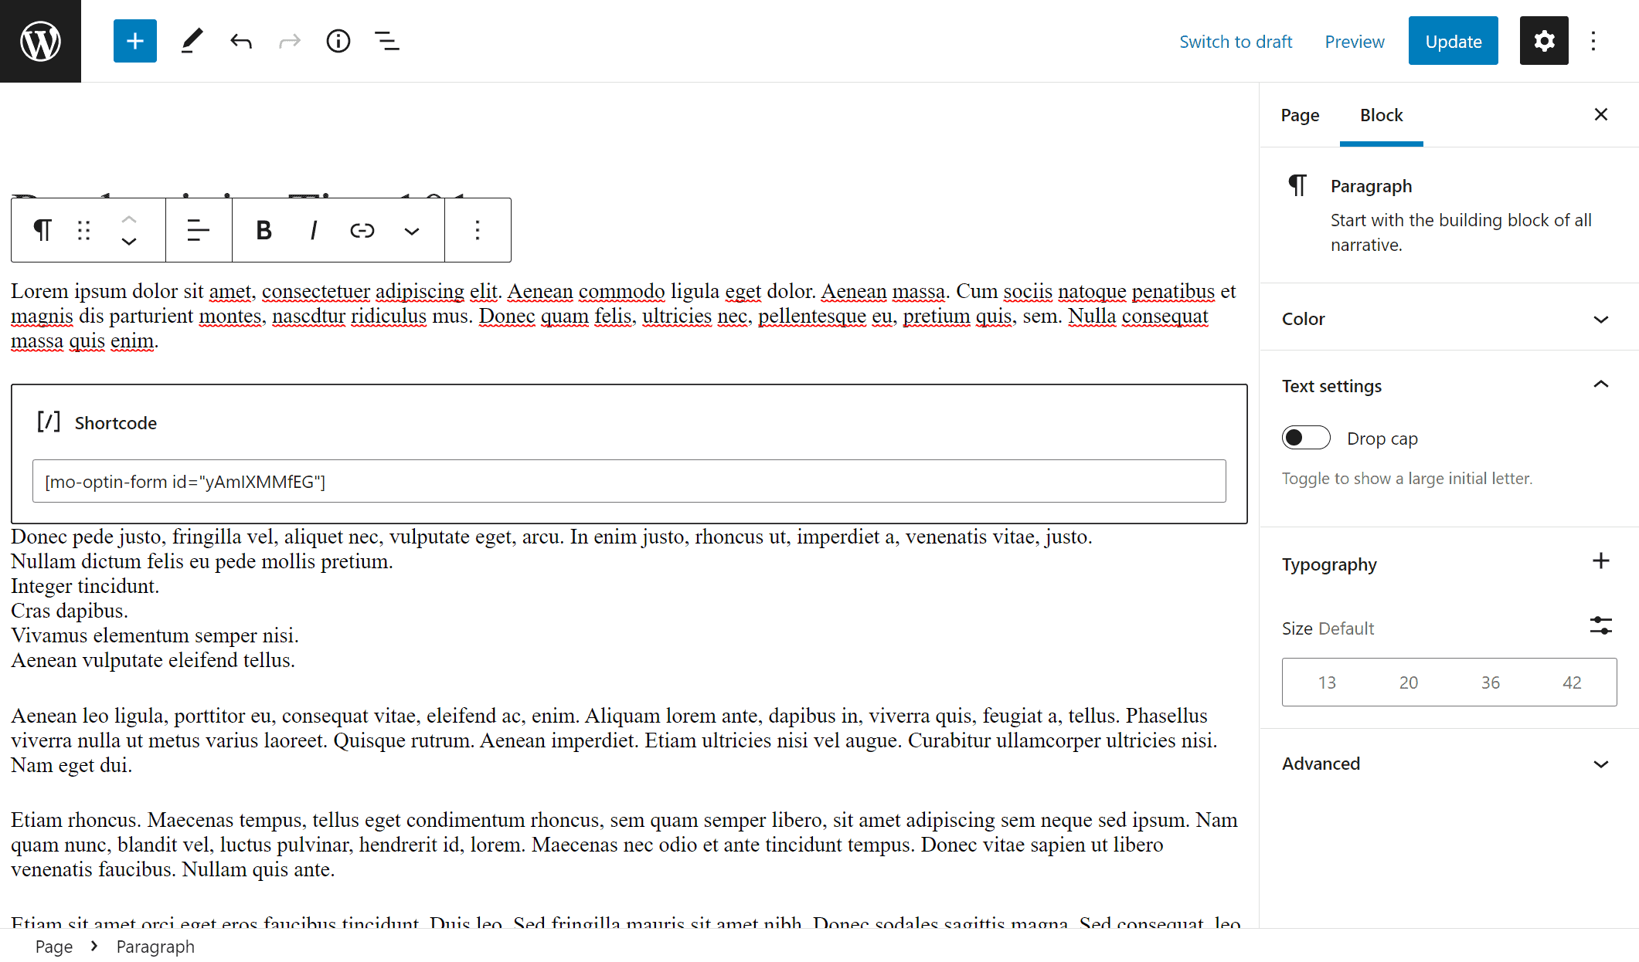Click the Update button
This screenshot has height=962, width=1639.
tap(1453, 41)
